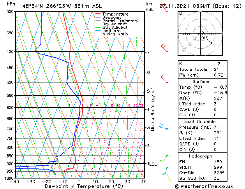Click the red Temperature line sample in legend
Image resolution: width=245 pixels, height=189 pixels.
[98, 14]
